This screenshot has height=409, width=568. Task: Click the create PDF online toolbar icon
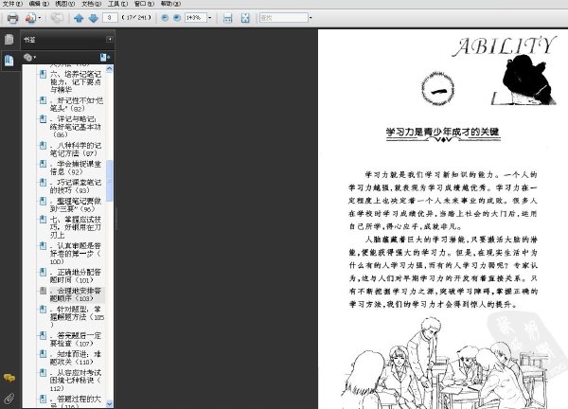pos(31,18)
